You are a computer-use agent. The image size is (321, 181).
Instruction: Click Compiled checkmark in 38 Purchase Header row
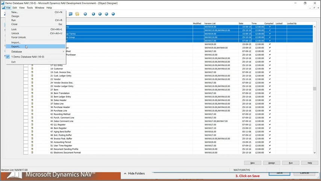270,107
